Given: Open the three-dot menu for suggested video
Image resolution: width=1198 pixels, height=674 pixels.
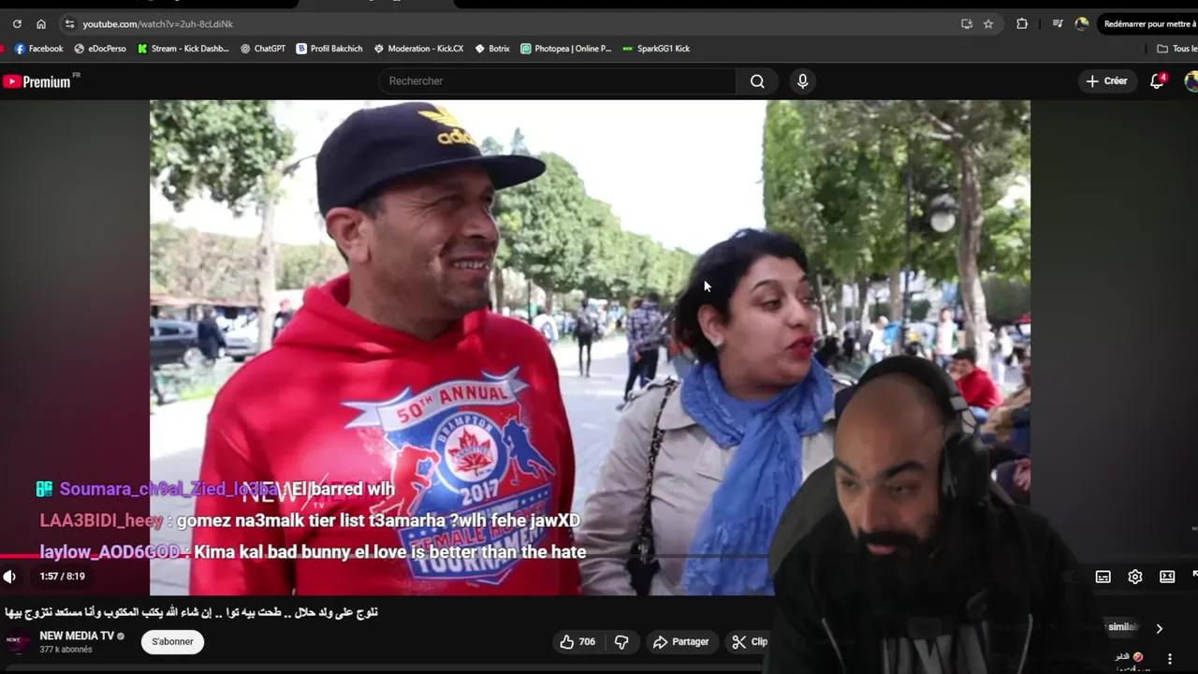Looking at the screenshot, I should point(1169,659).
